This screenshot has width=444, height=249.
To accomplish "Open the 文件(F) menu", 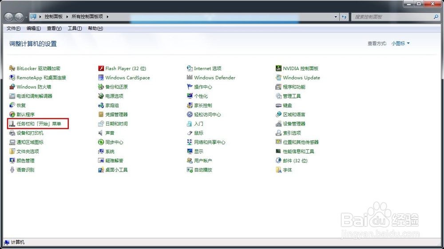I will [x=13, y=28].
